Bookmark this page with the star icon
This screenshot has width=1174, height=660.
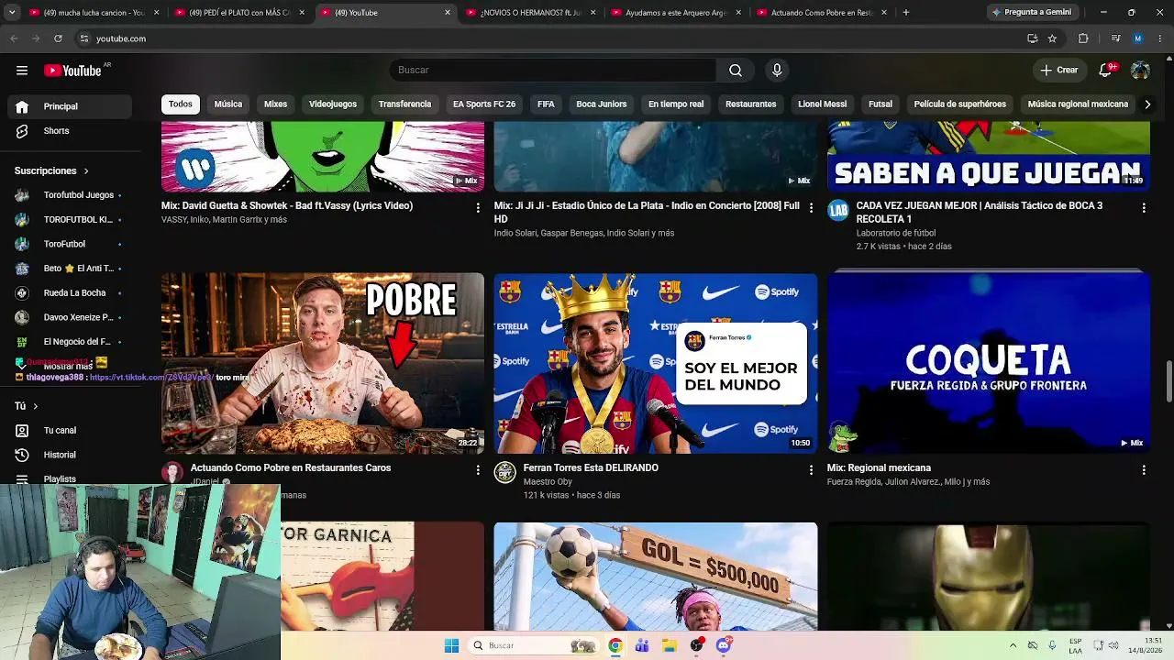pos(1052,38)
